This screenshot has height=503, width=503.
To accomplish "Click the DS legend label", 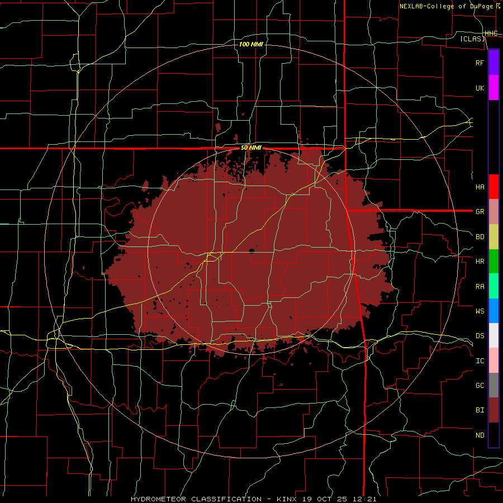I will coord(480,335).
